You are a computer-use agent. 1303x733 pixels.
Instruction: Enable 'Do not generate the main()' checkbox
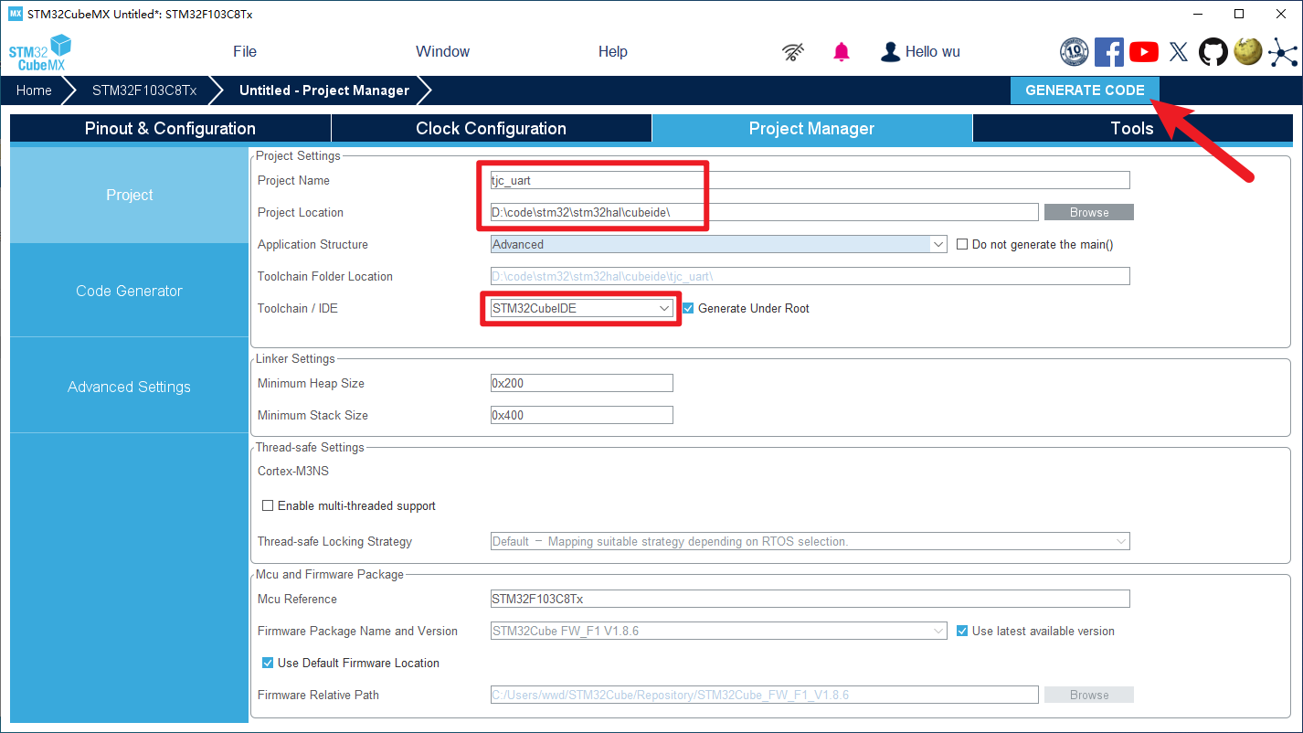tap(962, 245)
